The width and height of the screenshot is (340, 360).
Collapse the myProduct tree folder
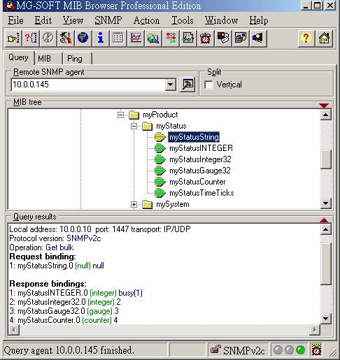click(x=120, y=115)
